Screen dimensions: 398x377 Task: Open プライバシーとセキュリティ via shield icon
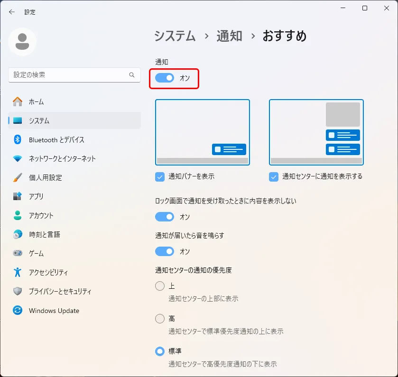(18, 291)
